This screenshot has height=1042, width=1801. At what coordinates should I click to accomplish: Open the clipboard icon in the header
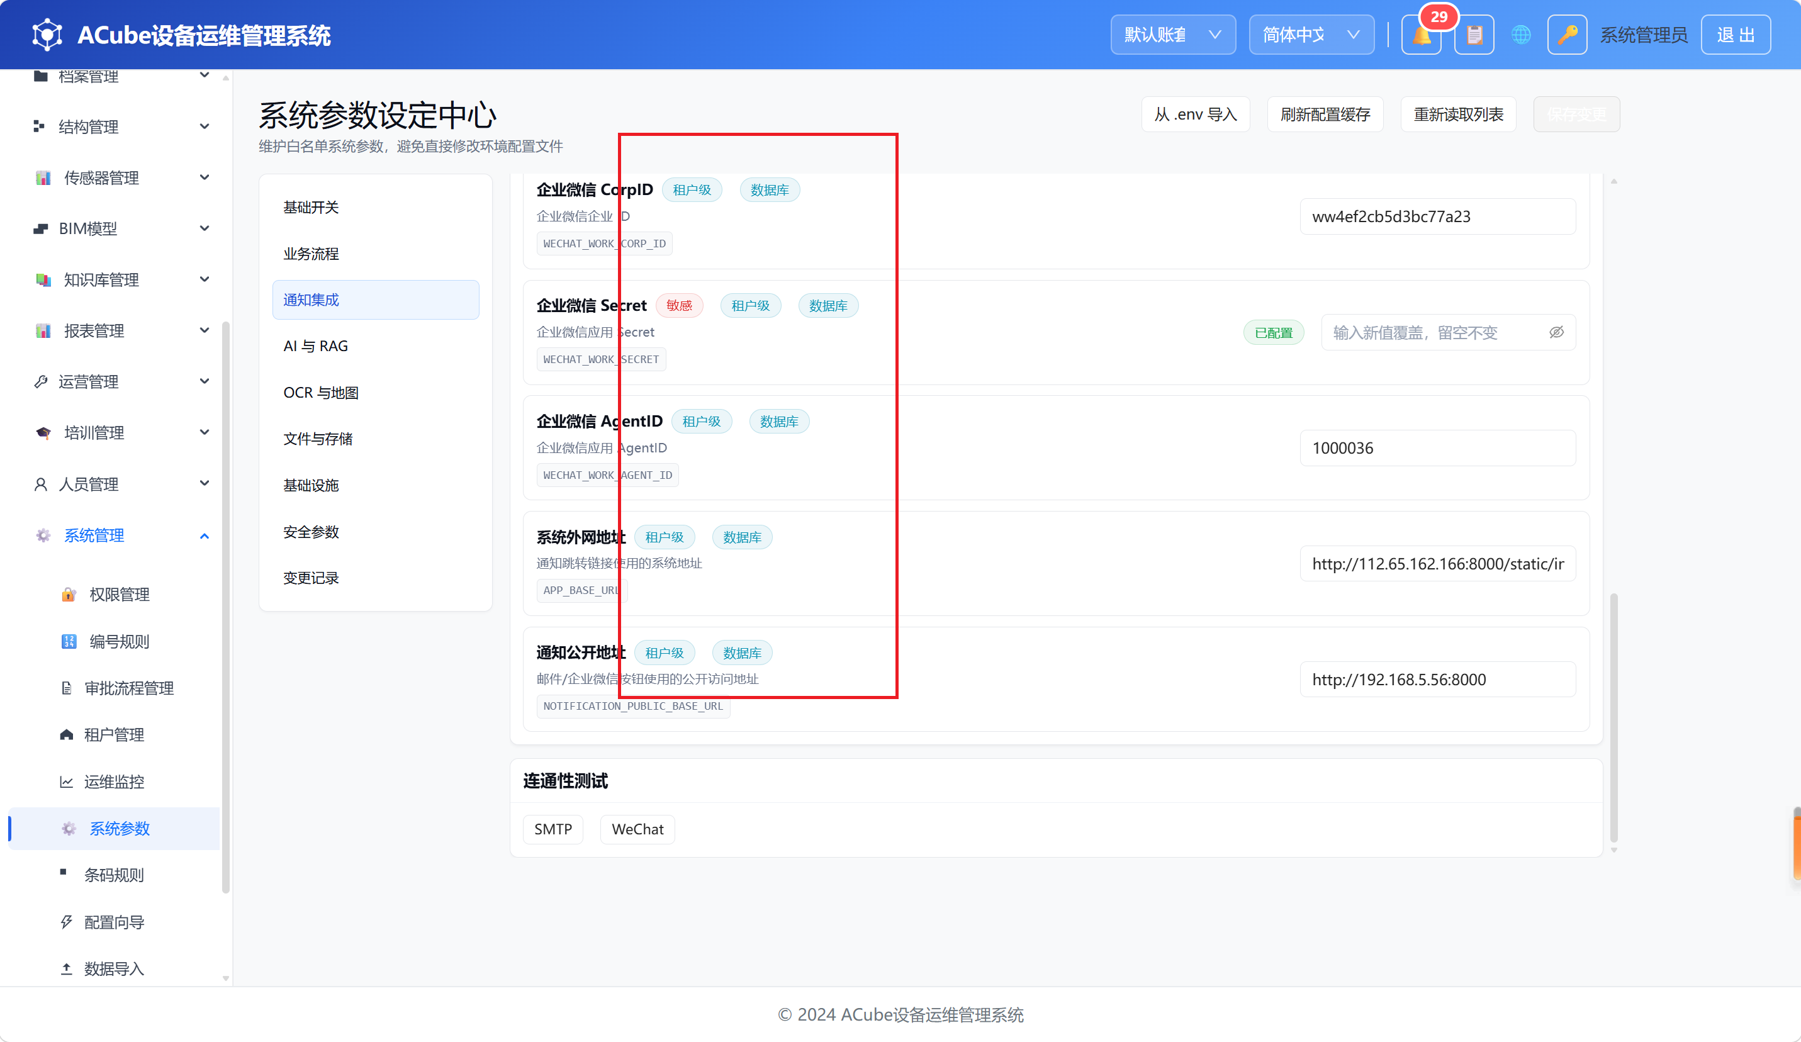click(x=1474, y=35)
